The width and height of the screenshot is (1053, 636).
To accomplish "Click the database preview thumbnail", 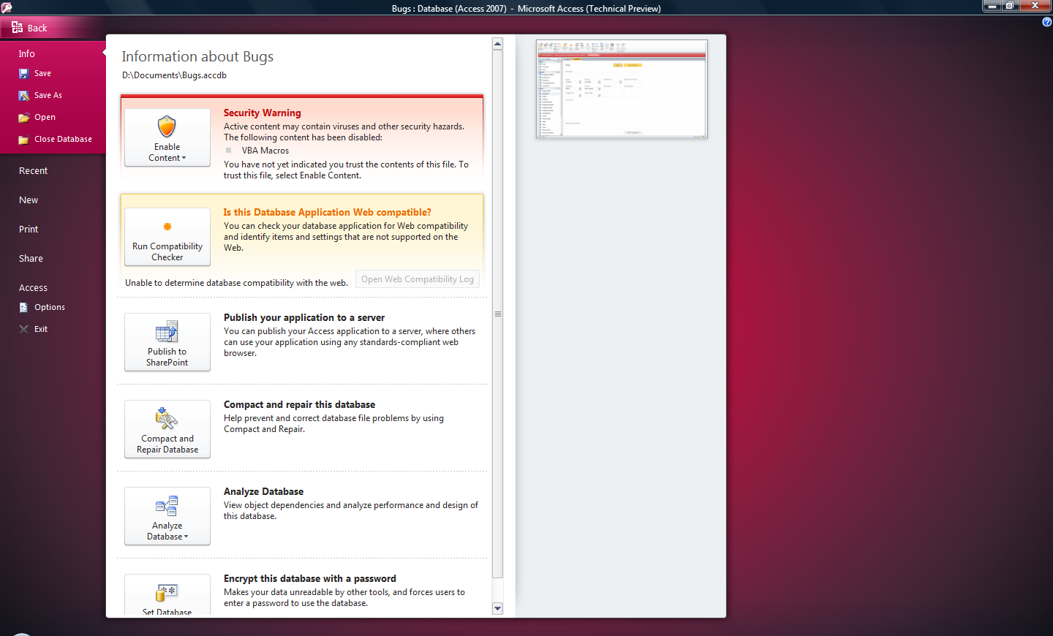I will 622,89.
